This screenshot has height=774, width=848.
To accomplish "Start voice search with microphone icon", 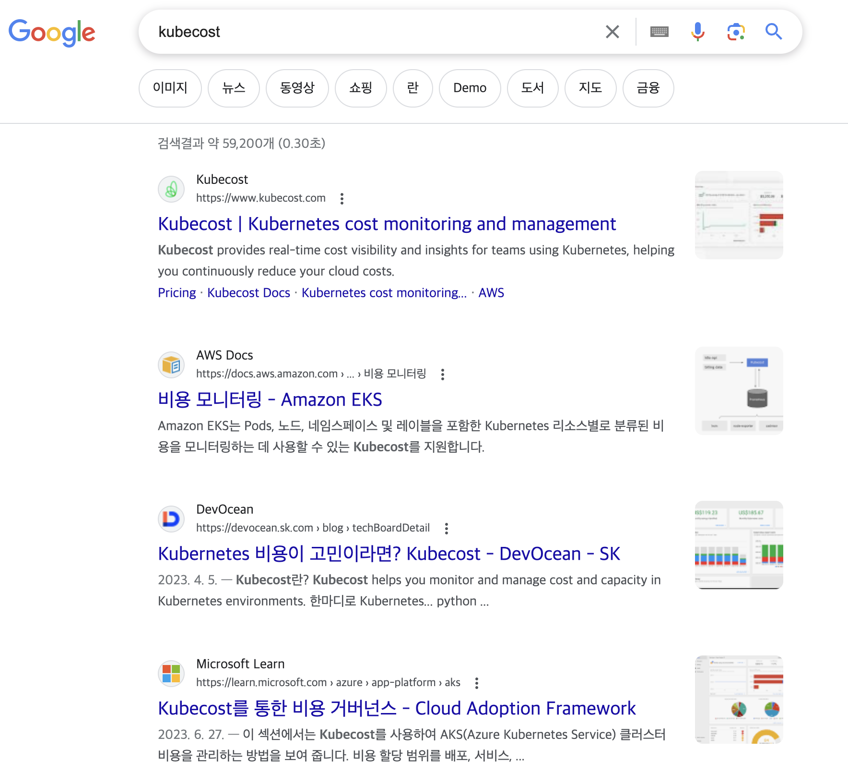I will (698, 32).
